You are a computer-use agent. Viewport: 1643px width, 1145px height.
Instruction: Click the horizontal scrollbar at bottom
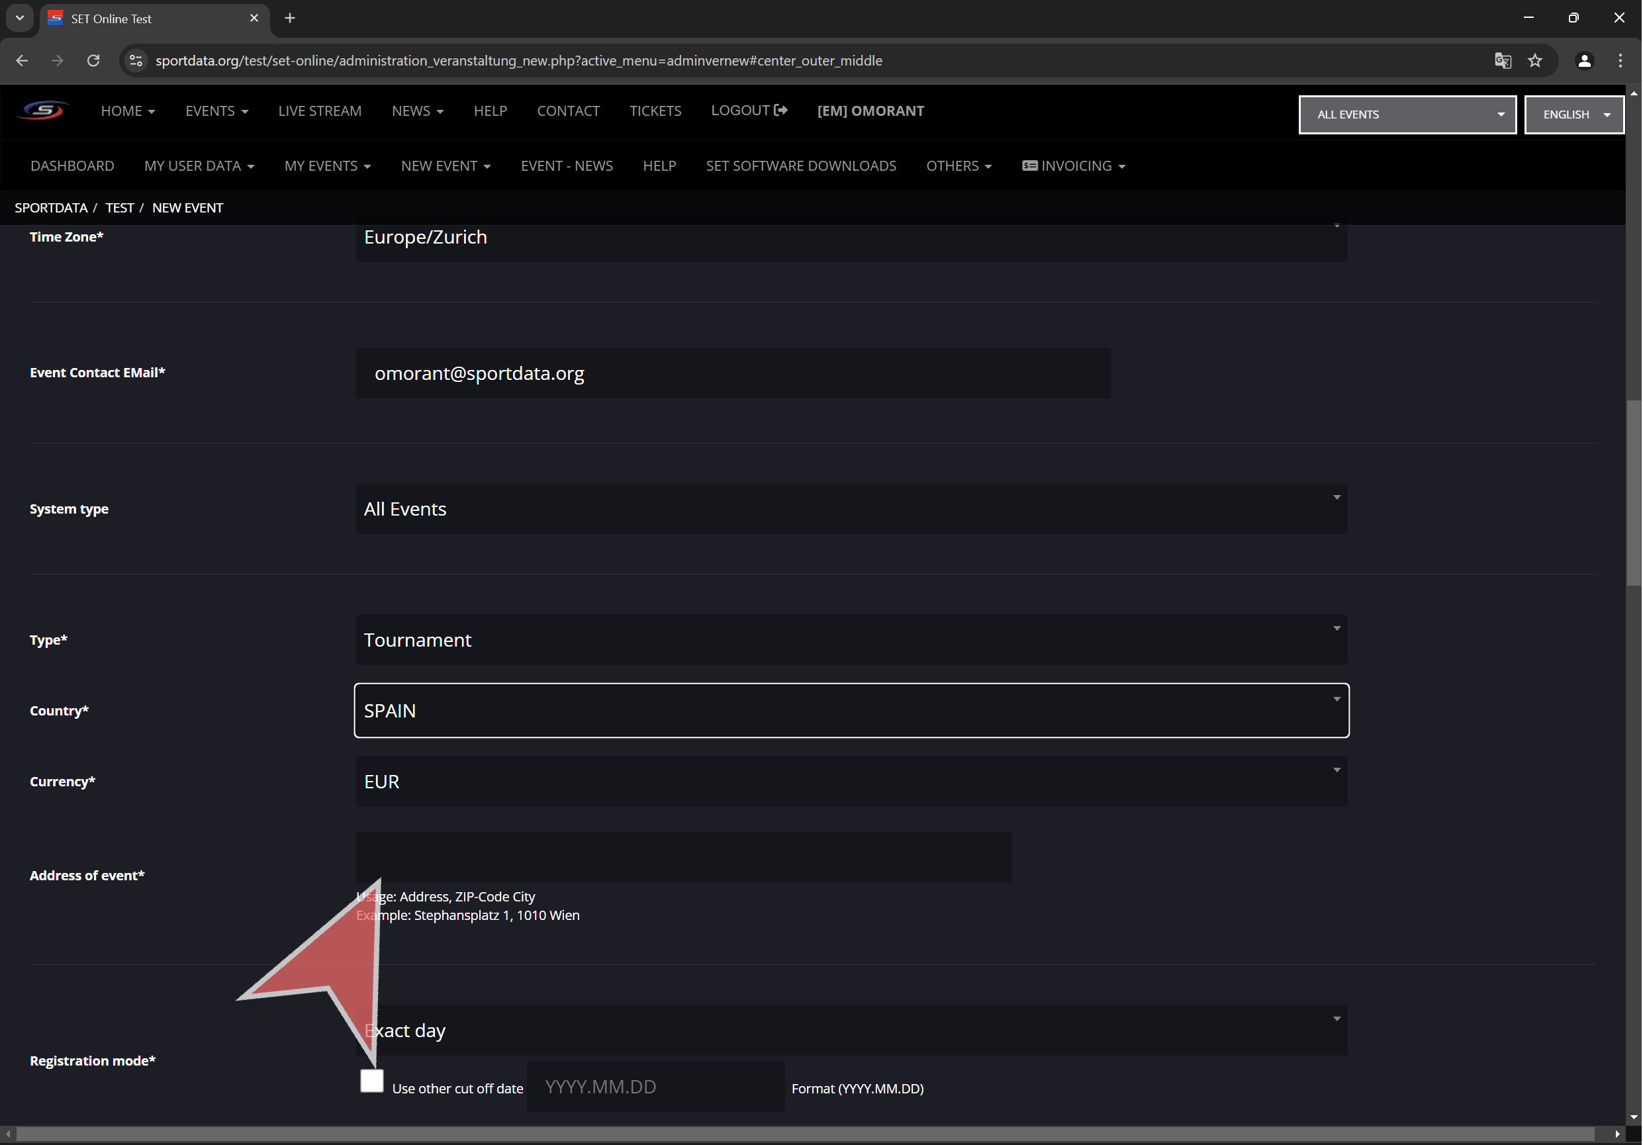805,1134
